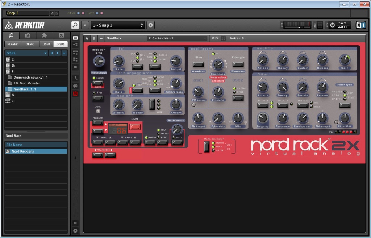Image resolution: width=371 pixels, height=238 pixels.
Task: Click the first TRANSPOSE button
Action: tap(98, 155)
